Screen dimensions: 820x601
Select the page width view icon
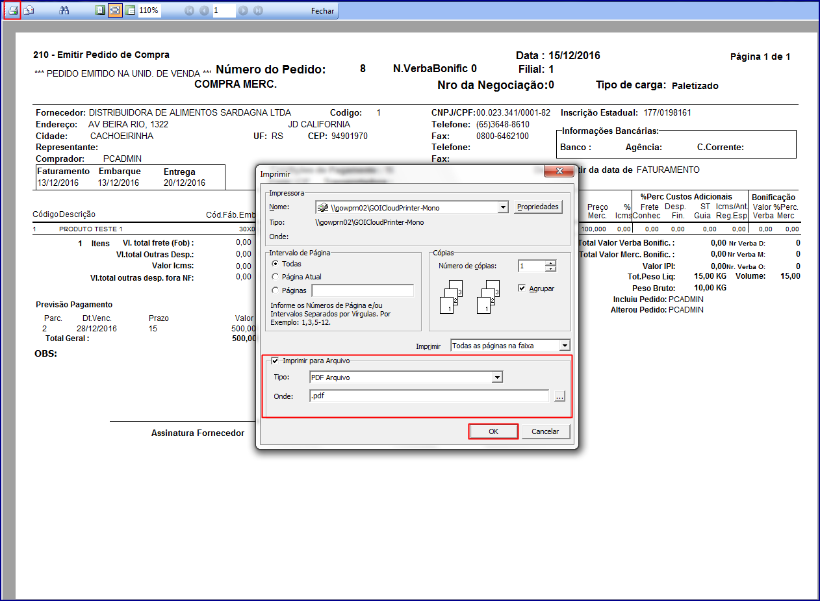click(115, 10)
